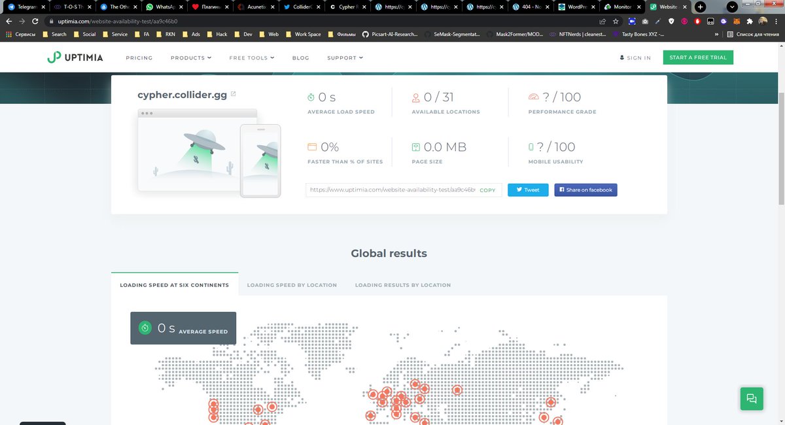Open the Hack bookmarks folder
This screenshot has height=425, width=785.
click(217, 34)
